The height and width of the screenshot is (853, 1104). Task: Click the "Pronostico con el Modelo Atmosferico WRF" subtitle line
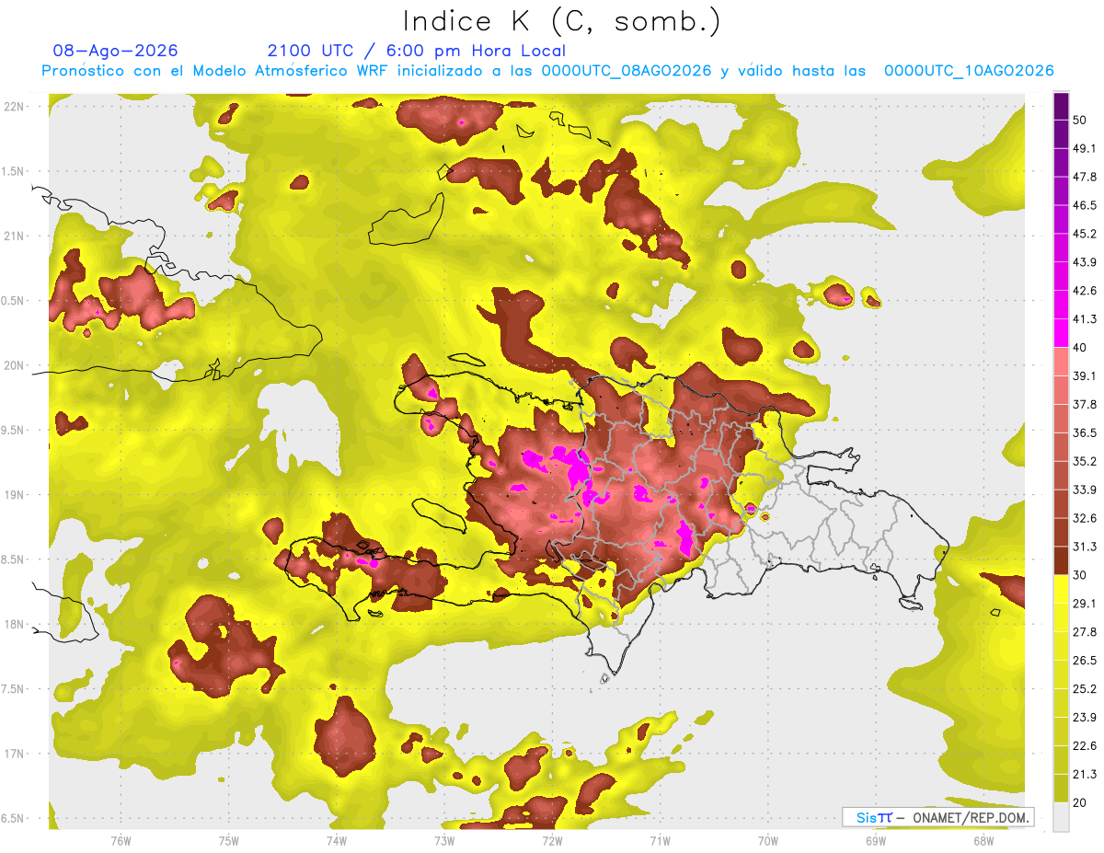547,71
